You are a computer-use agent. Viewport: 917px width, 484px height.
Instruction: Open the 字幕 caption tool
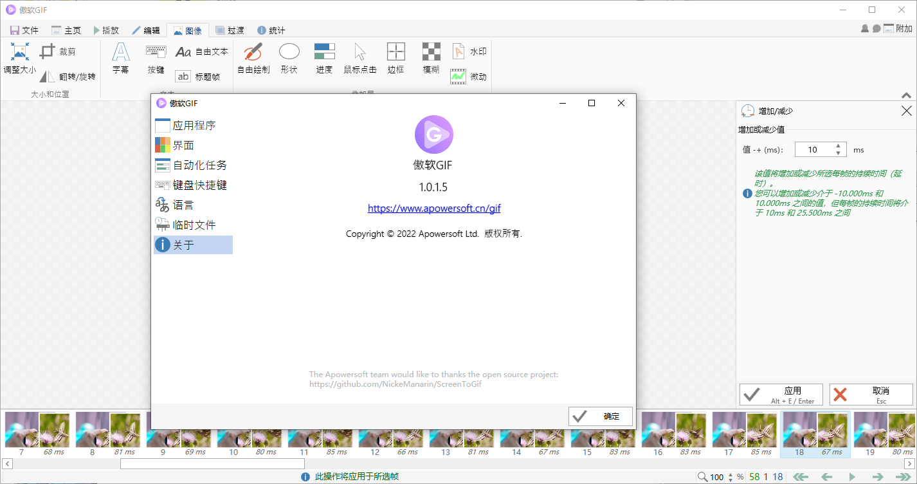[121, 59]
